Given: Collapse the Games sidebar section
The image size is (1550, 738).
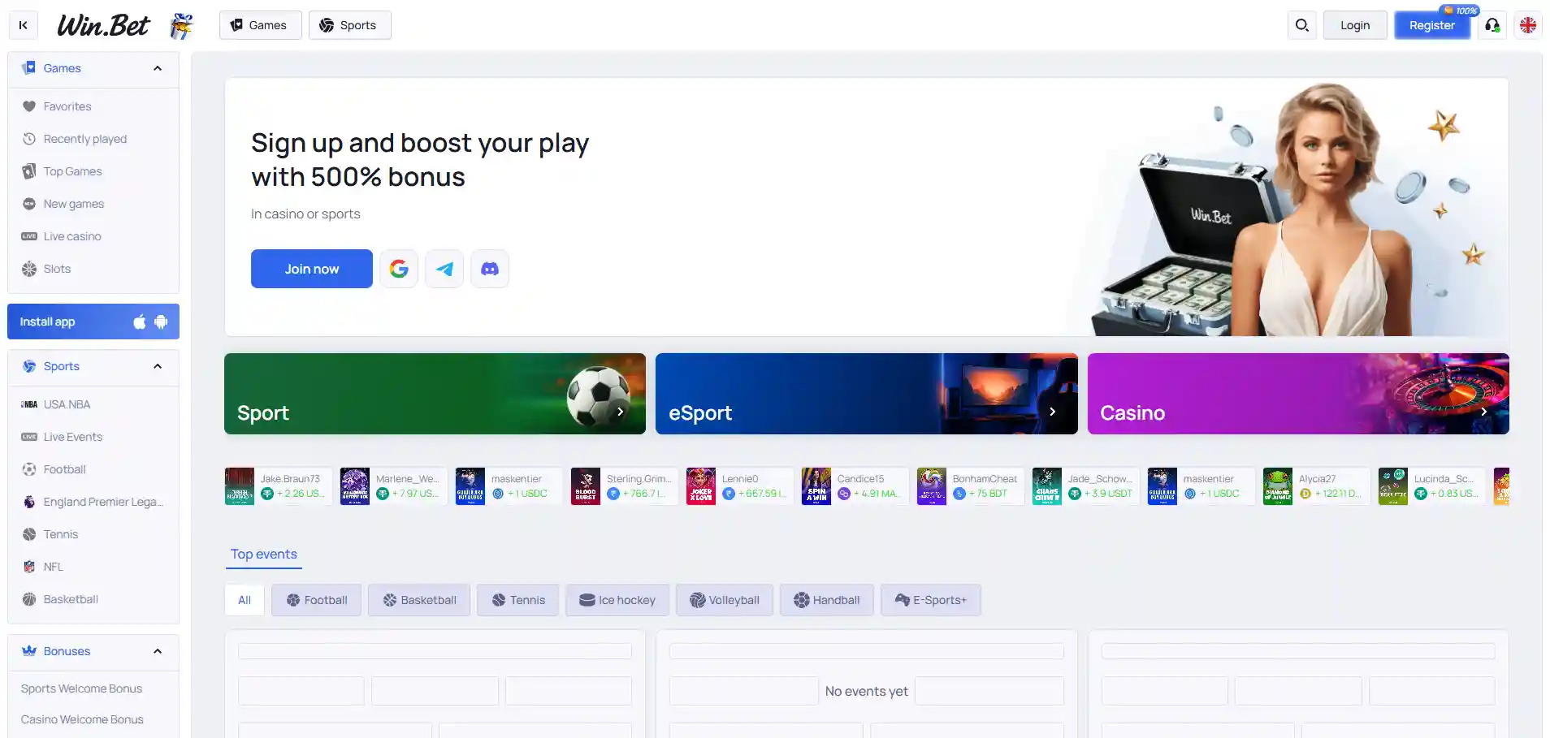Looking at the screenshot, I should pos(158,68).
